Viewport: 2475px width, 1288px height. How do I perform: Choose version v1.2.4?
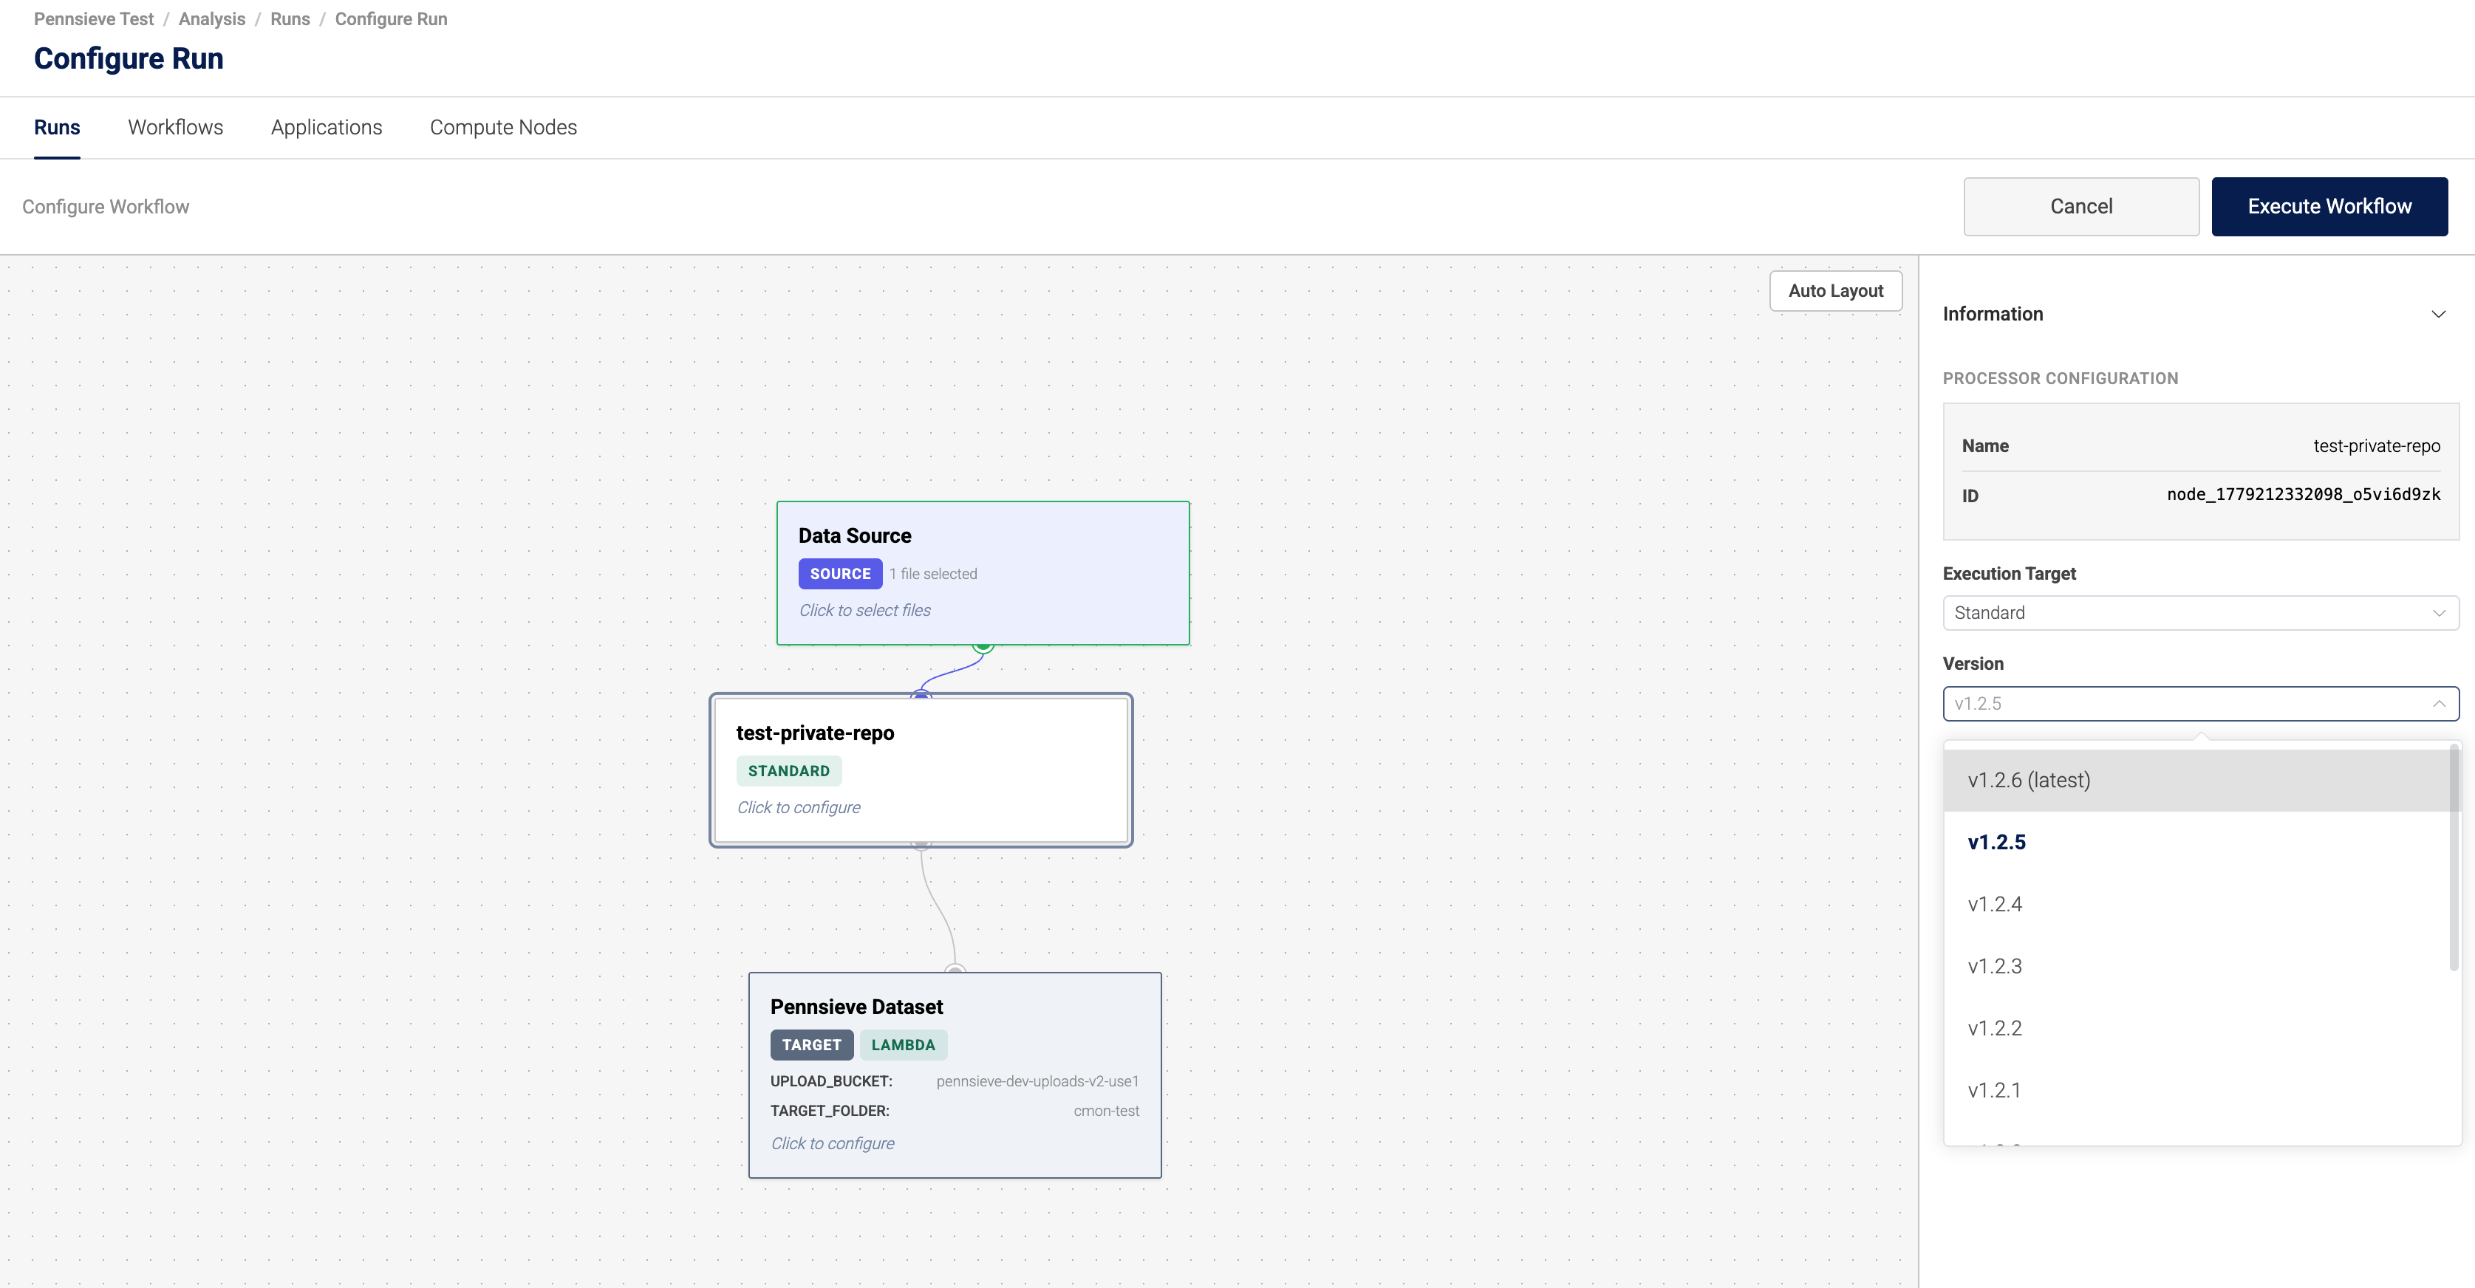point(2196,904)
